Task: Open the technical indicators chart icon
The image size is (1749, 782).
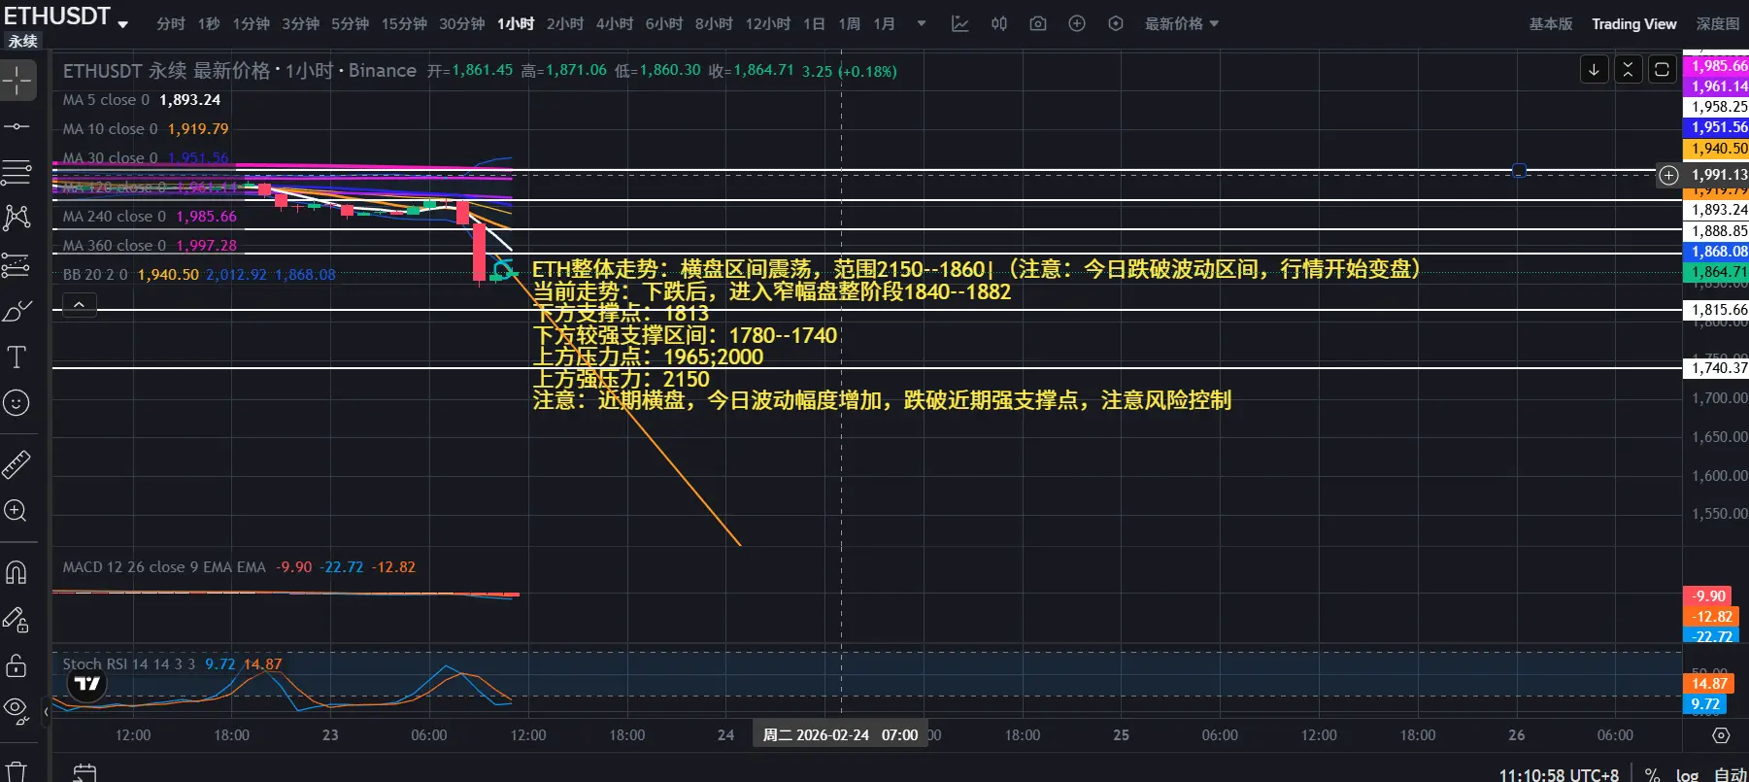Action: pos(960,23)
